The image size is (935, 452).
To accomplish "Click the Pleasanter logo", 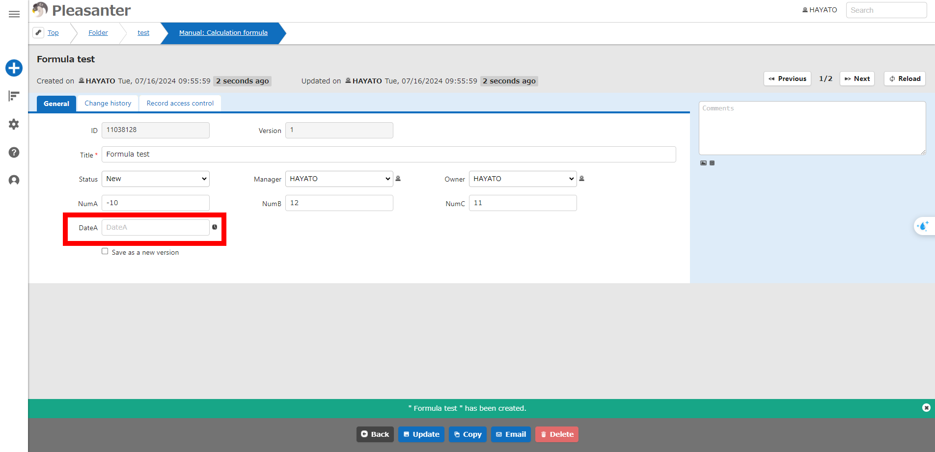I will pyautogui.click(x=82, y=10).
